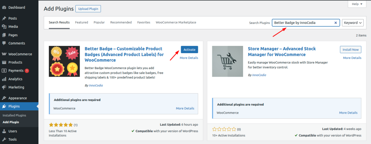Clear the plugin search with the X icon
This screenshot has width=371, height=144.
(335, 23)
